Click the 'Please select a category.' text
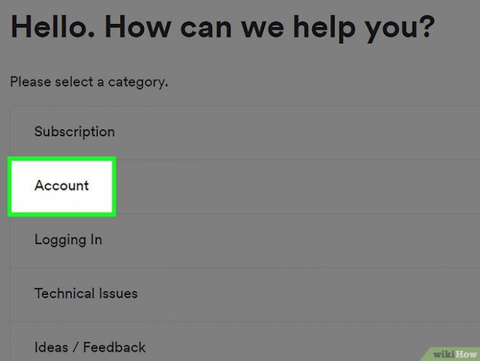Image resolution: width=480 pixels, height=361 pixels. [x=89, y=82]
